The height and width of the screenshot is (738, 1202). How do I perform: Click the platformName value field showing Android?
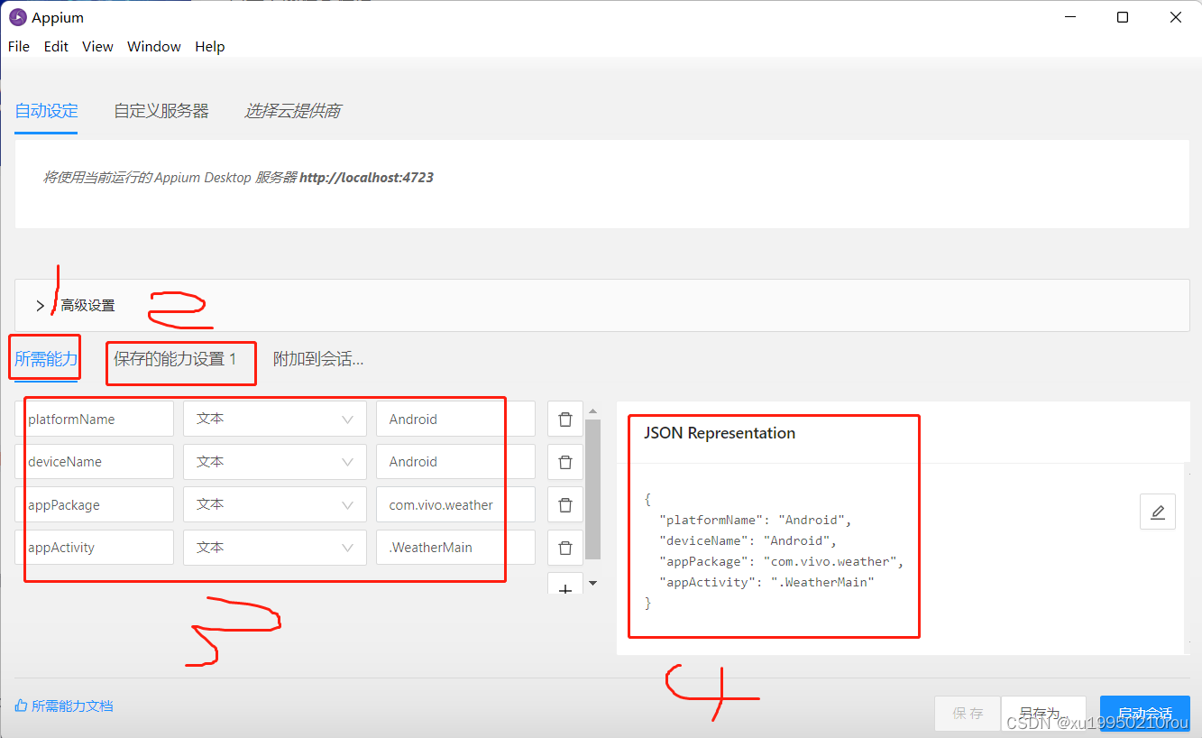pos(455,420)
